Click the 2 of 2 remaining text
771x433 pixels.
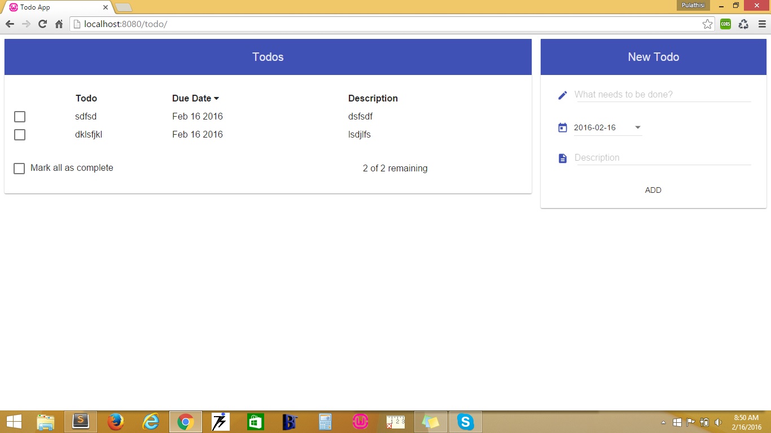tap(395, 169)
